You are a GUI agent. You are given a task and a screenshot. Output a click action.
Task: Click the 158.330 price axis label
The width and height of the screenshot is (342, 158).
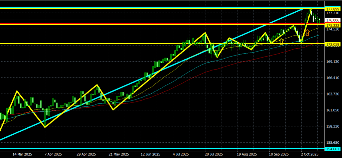click(332, 127)
